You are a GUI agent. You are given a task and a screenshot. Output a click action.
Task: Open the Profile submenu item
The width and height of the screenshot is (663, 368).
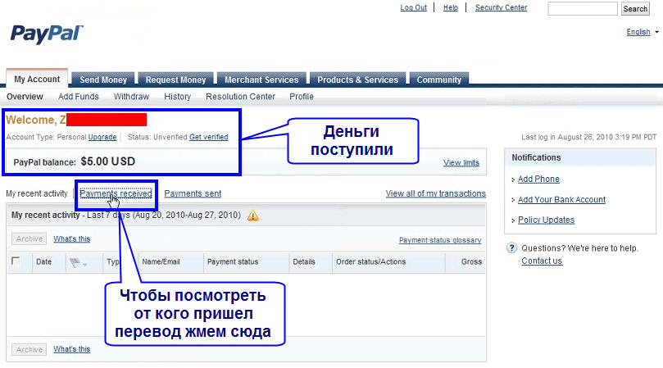(x=302, y=97)
